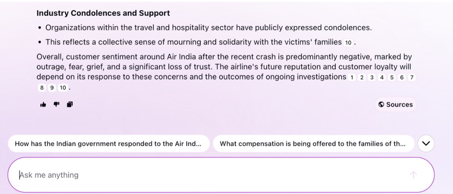Screen dimensions: 453x194
Task: Click the thumbs down feedback icon
Action: point(56,105)
